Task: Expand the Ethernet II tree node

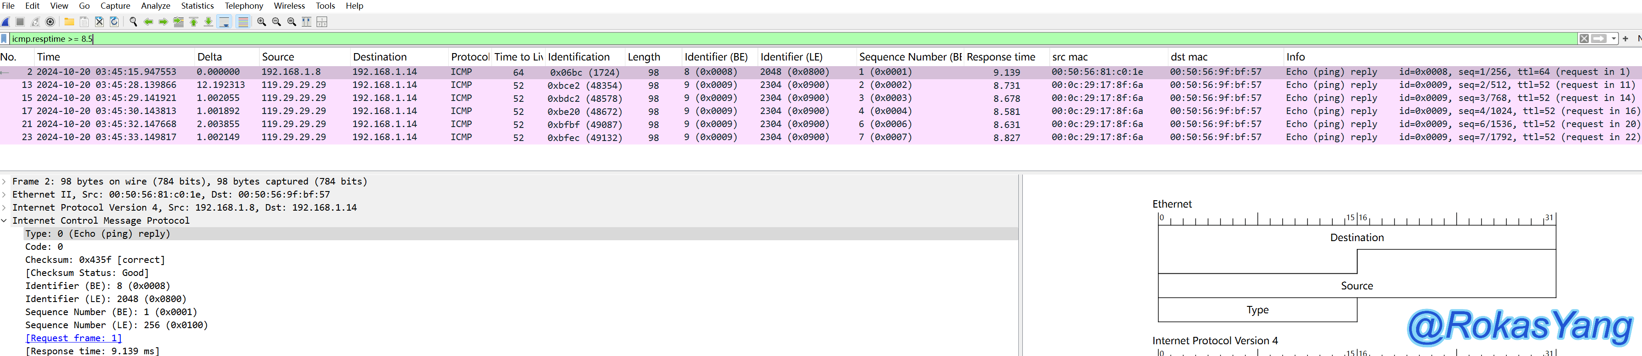Action: point(4,195)
